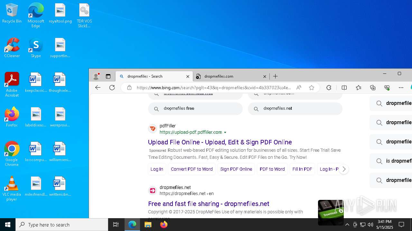
Task: Show more pdfFiller sitelinks arrow
Action: tap(344, 169)
